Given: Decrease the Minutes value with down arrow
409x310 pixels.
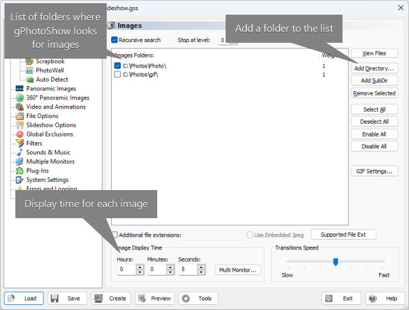Looking at the screenshot, I should [171, 272].
